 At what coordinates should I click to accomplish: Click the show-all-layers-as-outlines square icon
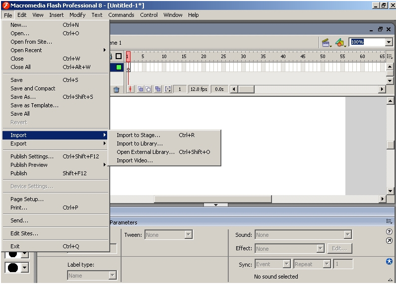coord(119,56)
